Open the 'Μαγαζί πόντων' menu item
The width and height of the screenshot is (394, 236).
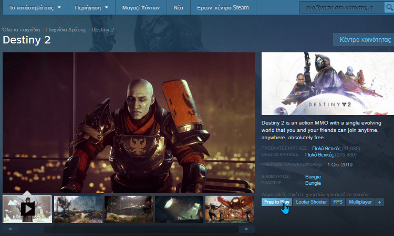point(141,7)
